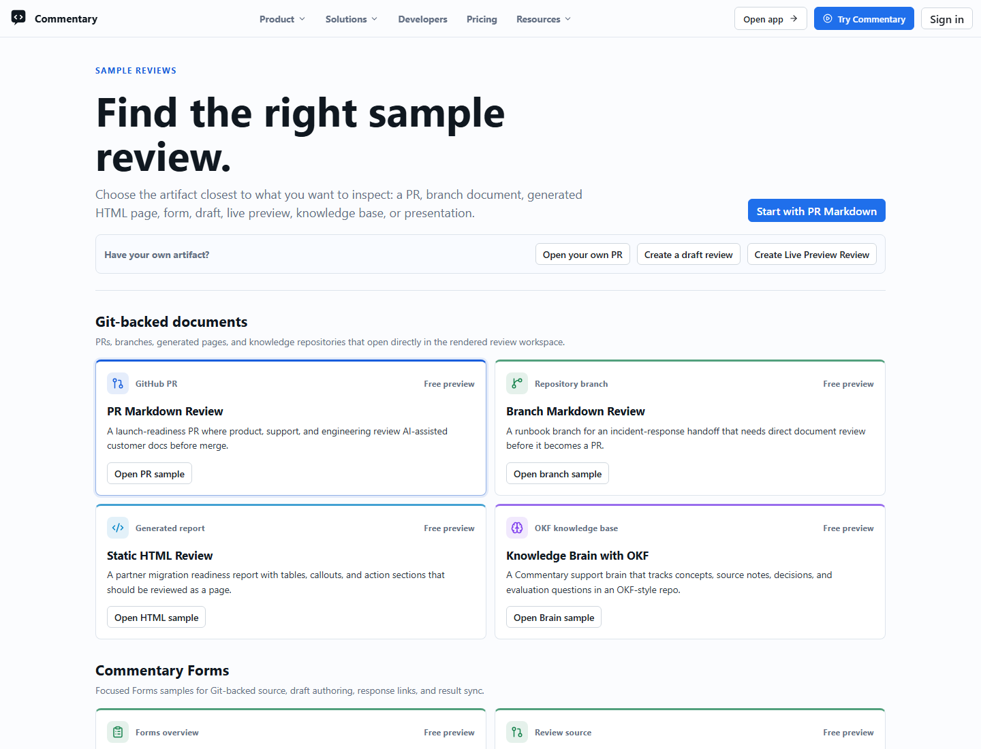Viewport: 981px width, 749px height.
Task: Expand the Product menu chevron
Action: tap(302, 19)
